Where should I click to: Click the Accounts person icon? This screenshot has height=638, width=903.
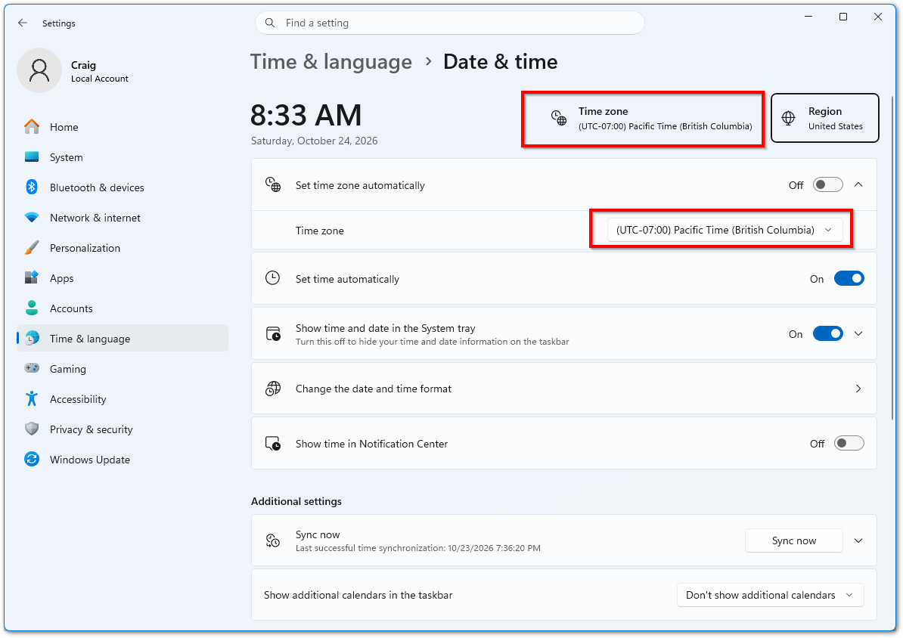click(32, 308)
